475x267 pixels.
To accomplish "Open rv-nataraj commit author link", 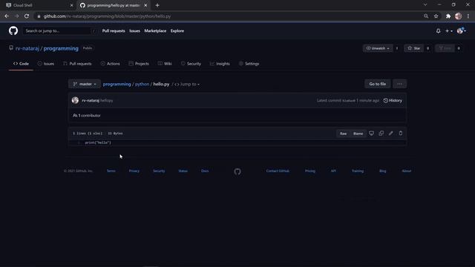I will click(x=91, y=101).
